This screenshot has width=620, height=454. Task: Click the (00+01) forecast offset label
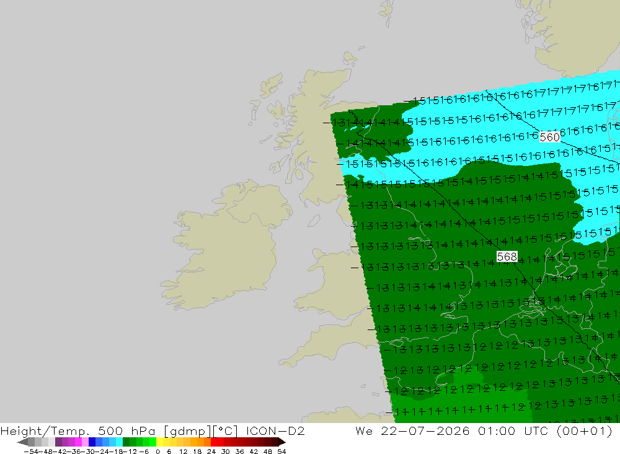[585, 430]
